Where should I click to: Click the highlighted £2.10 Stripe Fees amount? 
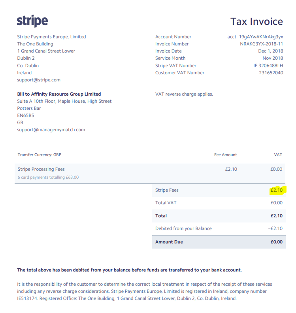tap(277, 190)
